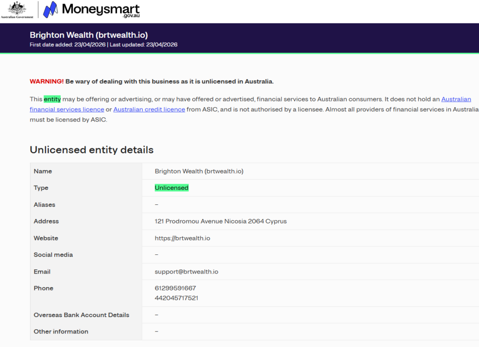The width and height of the screenshot is (479, 347).
Task: Click the Address row label
Action: 46,221
